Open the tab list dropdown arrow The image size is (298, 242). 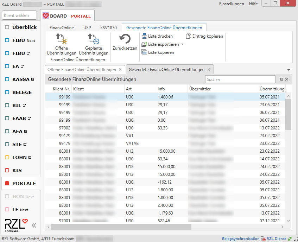tap(289, 70)
